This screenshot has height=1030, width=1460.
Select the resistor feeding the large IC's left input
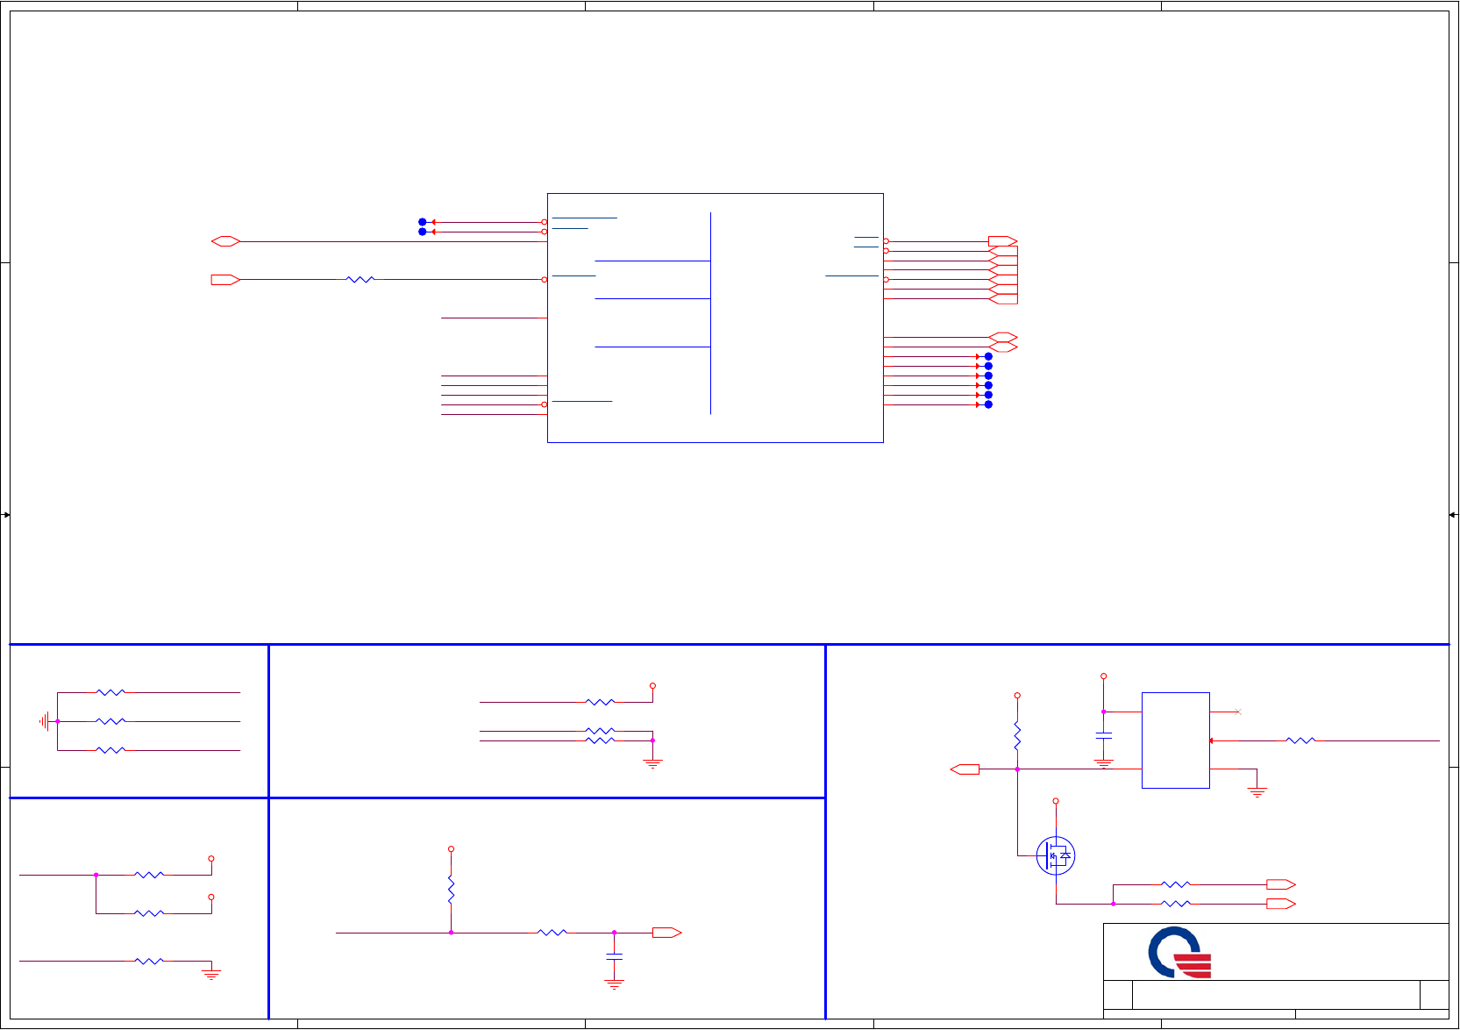pyautogui.click(x=360, y=280)
